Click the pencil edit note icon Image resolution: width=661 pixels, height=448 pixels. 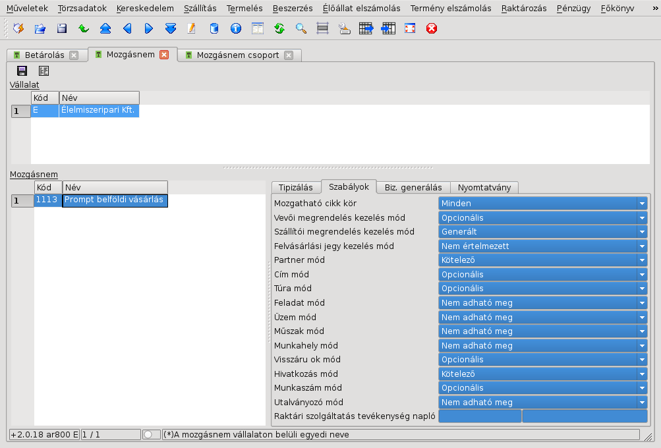coord(192,28)
